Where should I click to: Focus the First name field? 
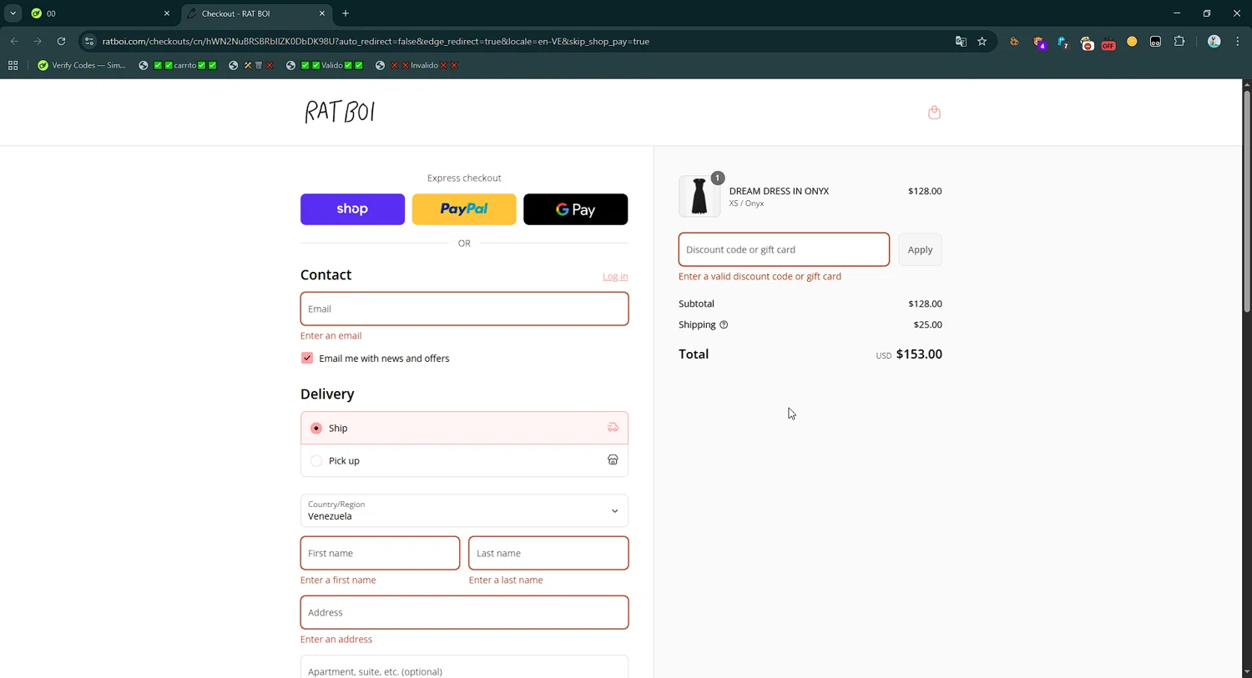[x=380, y=553]
